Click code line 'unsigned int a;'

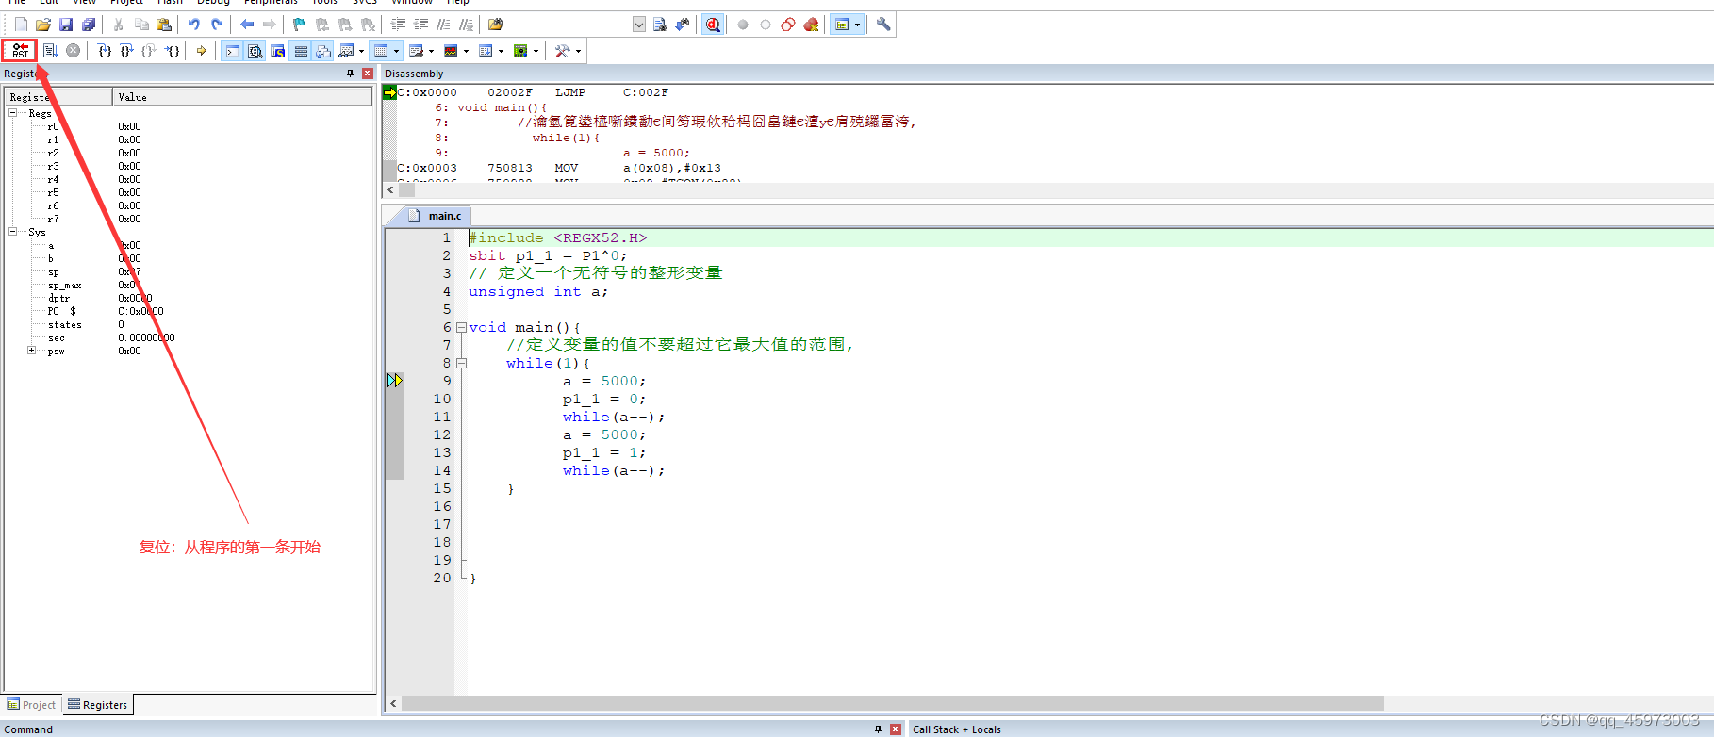click(x=537, y=292)
